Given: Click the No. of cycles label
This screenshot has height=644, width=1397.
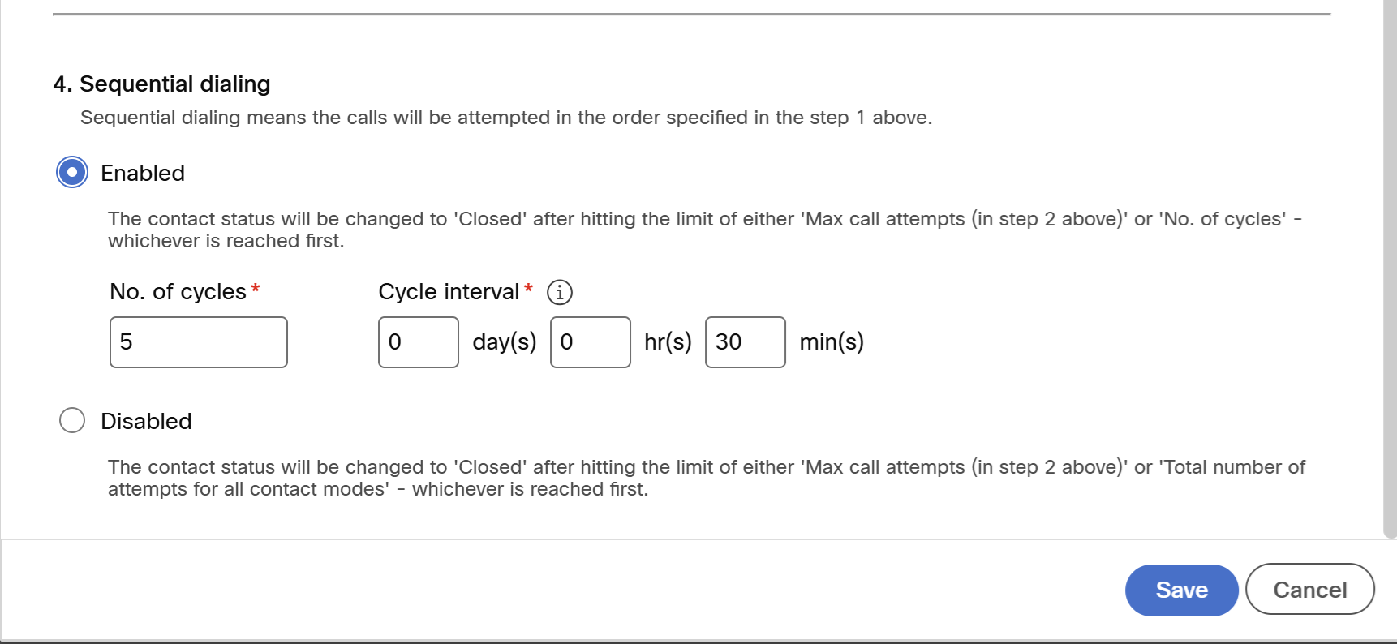Looking at the screenshot, I should coord(178,291).
